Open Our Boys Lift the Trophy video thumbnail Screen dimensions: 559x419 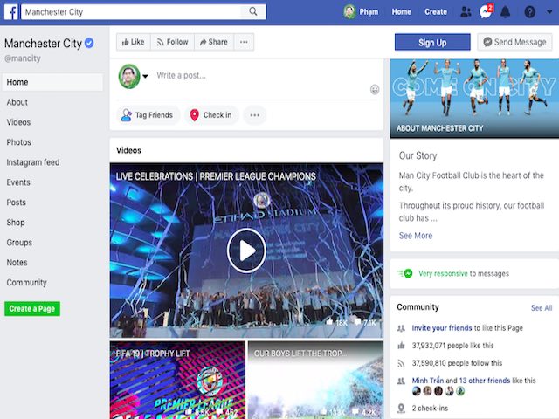[x=315, y=380]
